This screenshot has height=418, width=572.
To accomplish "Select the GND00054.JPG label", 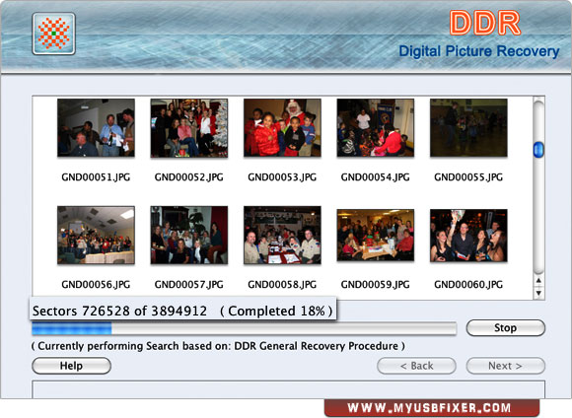I will point(376,177).
